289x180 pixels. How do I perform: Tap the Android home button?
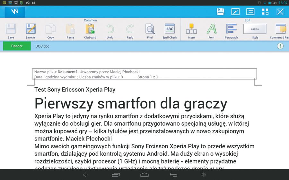coord(144,175)
